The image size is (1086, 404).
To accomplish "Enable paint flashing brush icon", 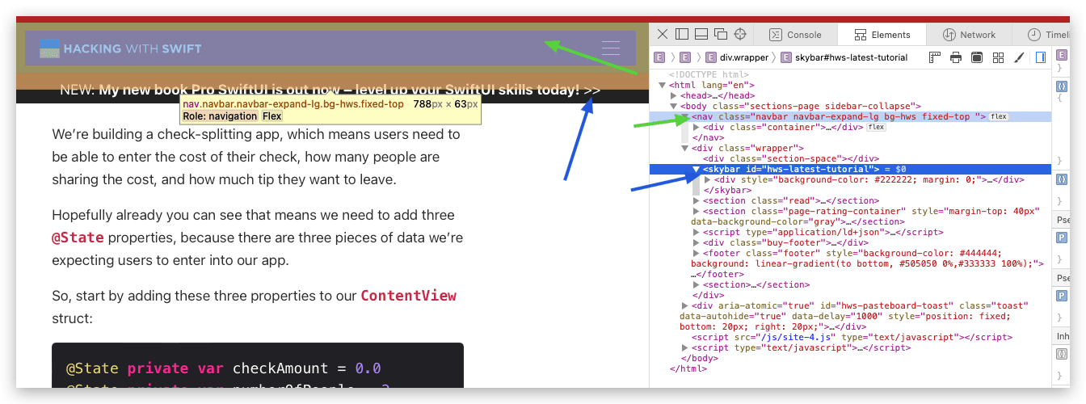I will point(1019,57).
